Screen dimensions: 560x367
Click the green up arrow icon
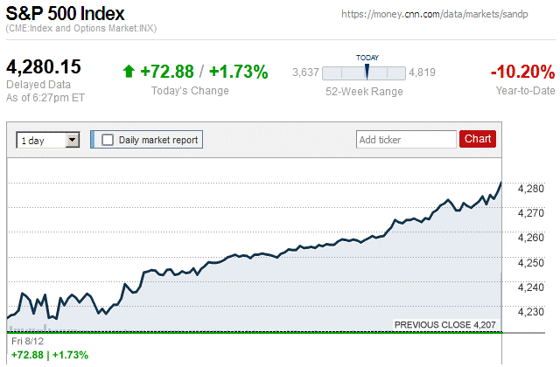129,72
